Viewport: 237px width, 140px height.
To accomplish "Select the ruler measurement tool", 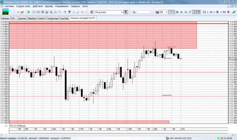I will [190, 12].
